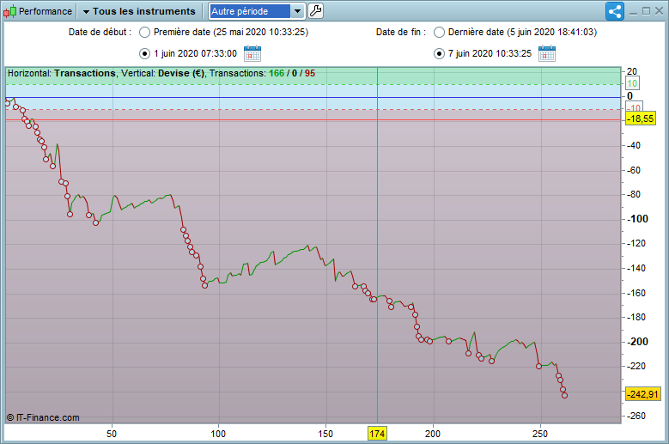The image size is (669, 444).
Task: Click the Devise (€) vertical label
Action: coord(181,73)
